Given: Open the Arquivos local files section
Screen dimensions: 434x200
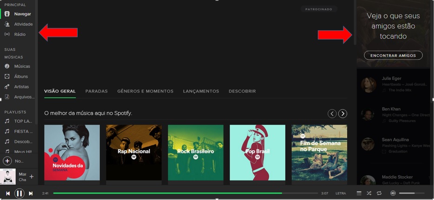Looking at the screenshot, I should pos(20,97).
